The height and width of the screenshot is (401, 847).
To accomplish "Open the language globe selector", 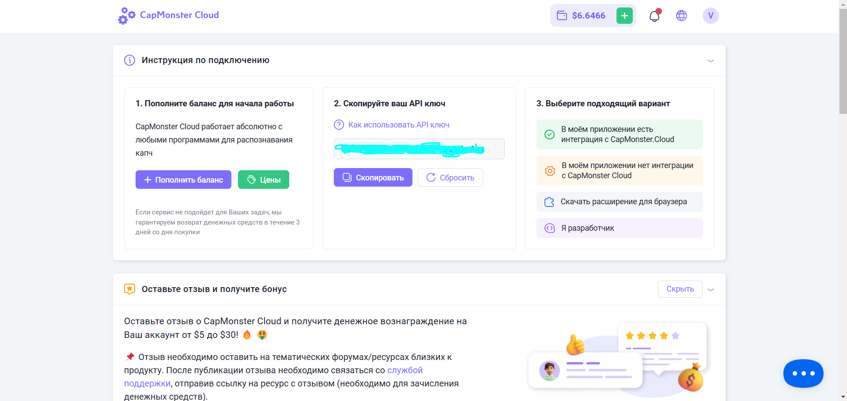I will (x=681, y=16).
